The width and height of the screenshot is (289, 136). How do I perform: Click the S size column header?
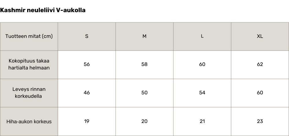click(87, 36)
